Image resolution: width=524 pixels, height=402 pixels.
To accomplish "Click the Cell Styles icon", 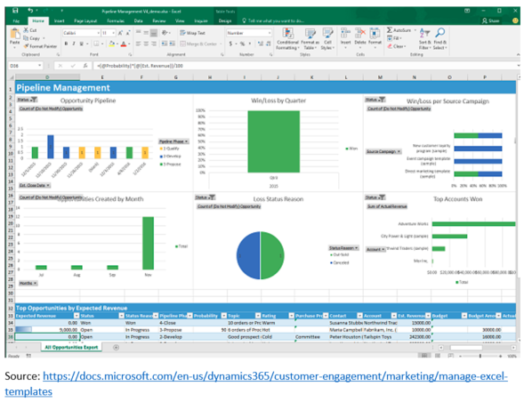I will pos(327,34).
